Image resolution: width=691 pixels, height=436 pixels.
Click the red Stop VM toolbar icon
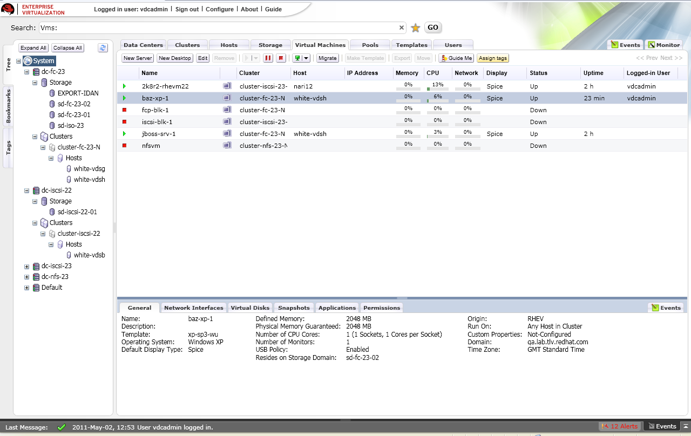point(281,58)
